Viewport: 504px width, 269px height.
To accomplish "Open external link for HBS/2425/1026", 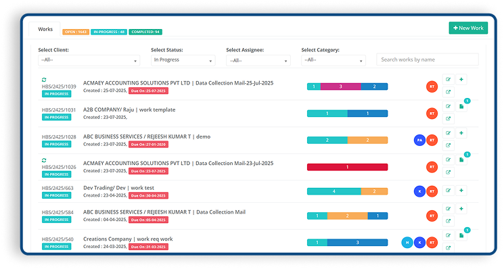I will (448, 172).
